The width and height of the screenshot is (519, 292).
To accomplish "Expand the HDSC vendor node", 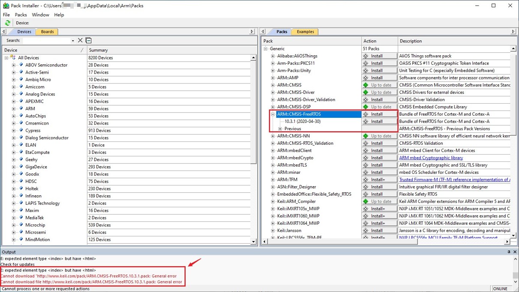I will [x=14, y=182].
